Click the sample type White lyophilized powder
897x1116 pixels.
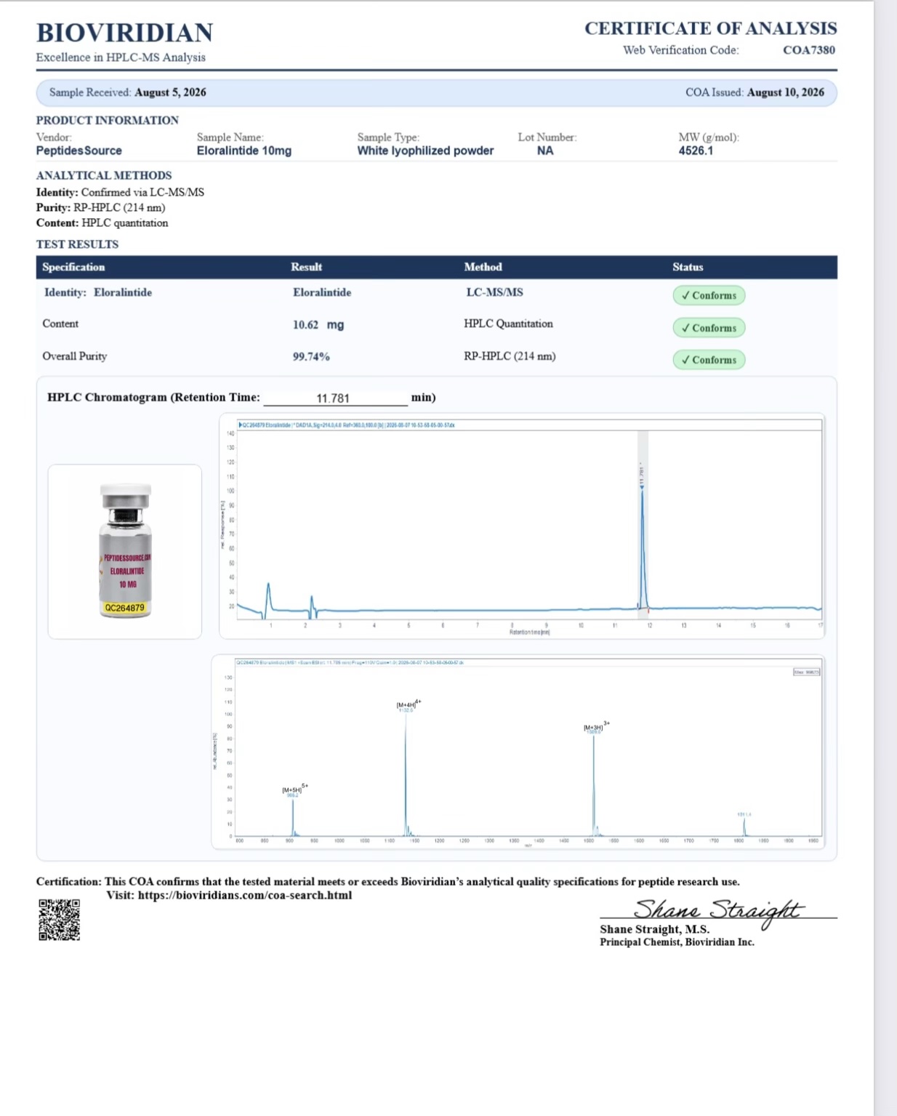click(x=425, y=150)
